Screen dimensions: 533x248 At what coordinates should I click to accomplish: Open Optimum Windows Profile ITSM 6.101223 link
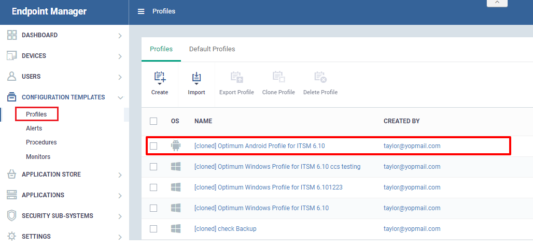(x=269, y=187)
